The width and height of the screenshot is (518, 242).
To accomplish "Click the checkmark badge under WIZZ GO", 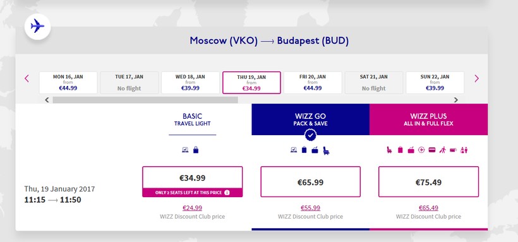I will click(x=311, y=135).
